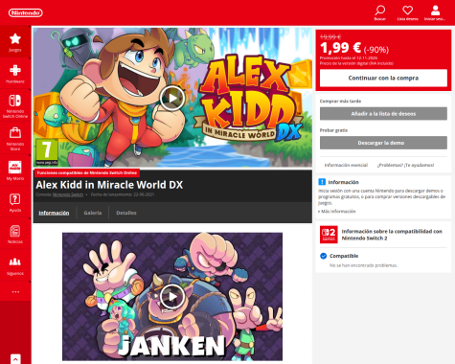Open the Información esencial link
The width and height of the screenshot is (455, 364).
[346, 165]
